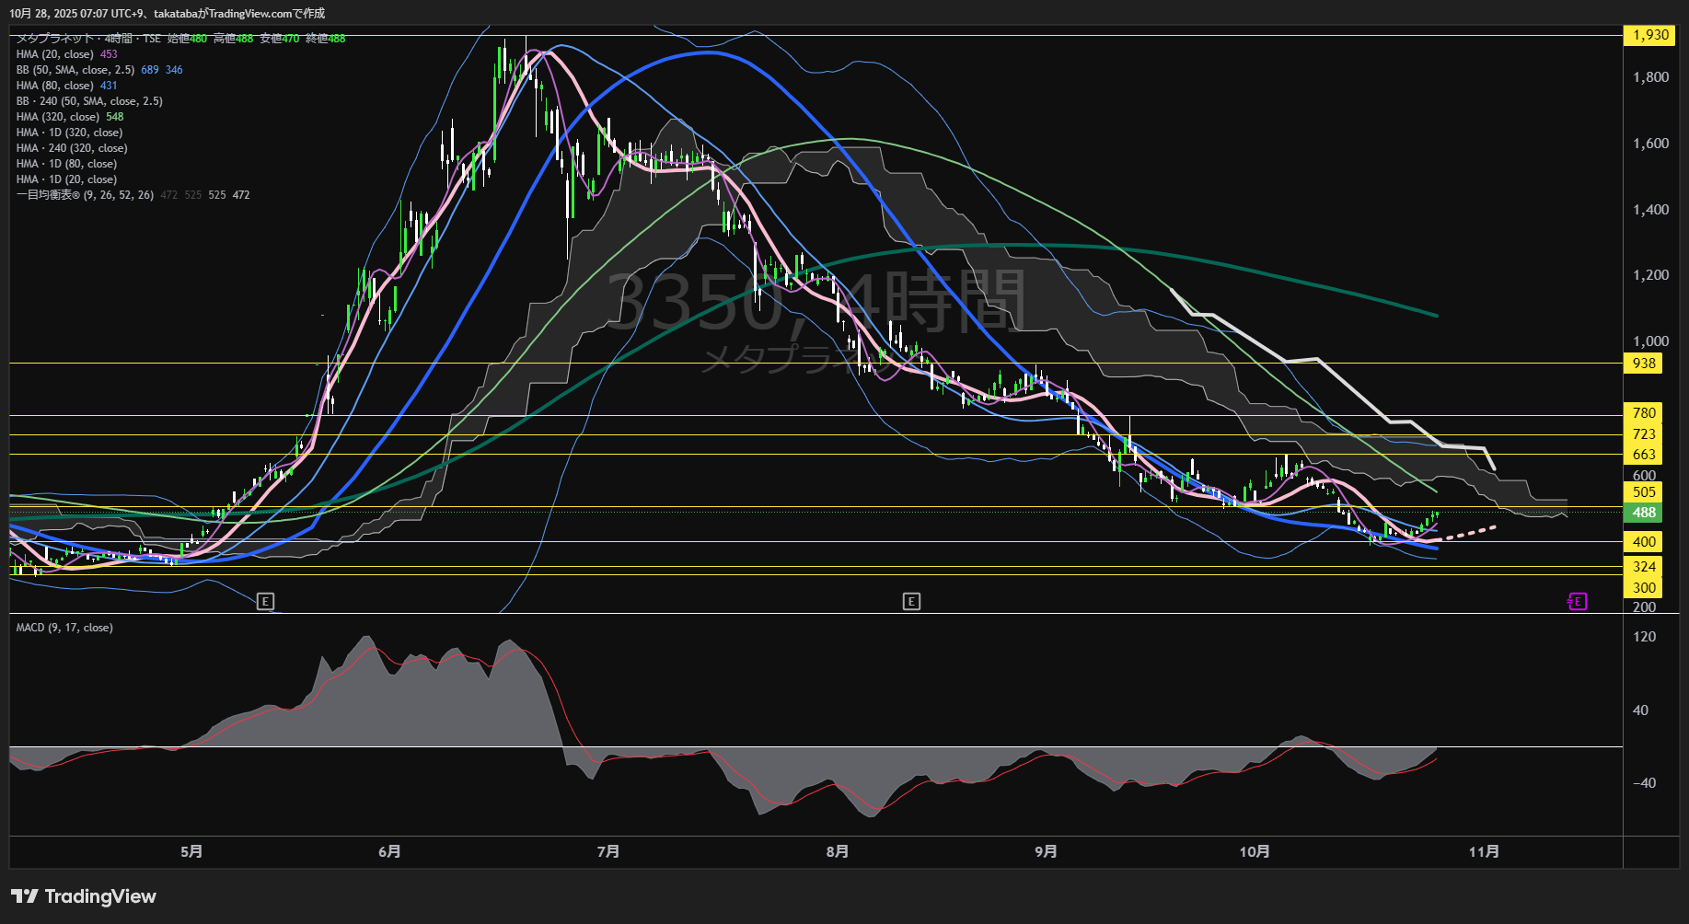Click the 10月 label on time axis
Image resolution: width=1689 pixels, height=924 pixels.
pos(1255,852)
